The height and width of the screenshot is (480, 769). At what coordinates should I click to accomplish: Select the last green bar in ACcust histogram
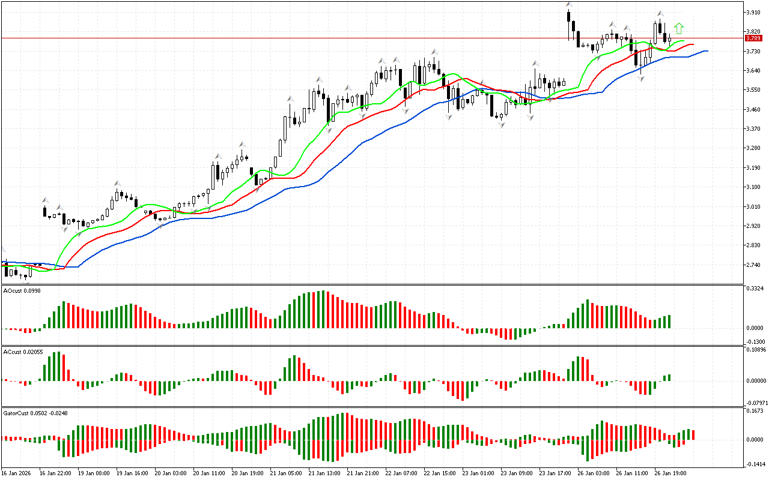pos(669,378)
